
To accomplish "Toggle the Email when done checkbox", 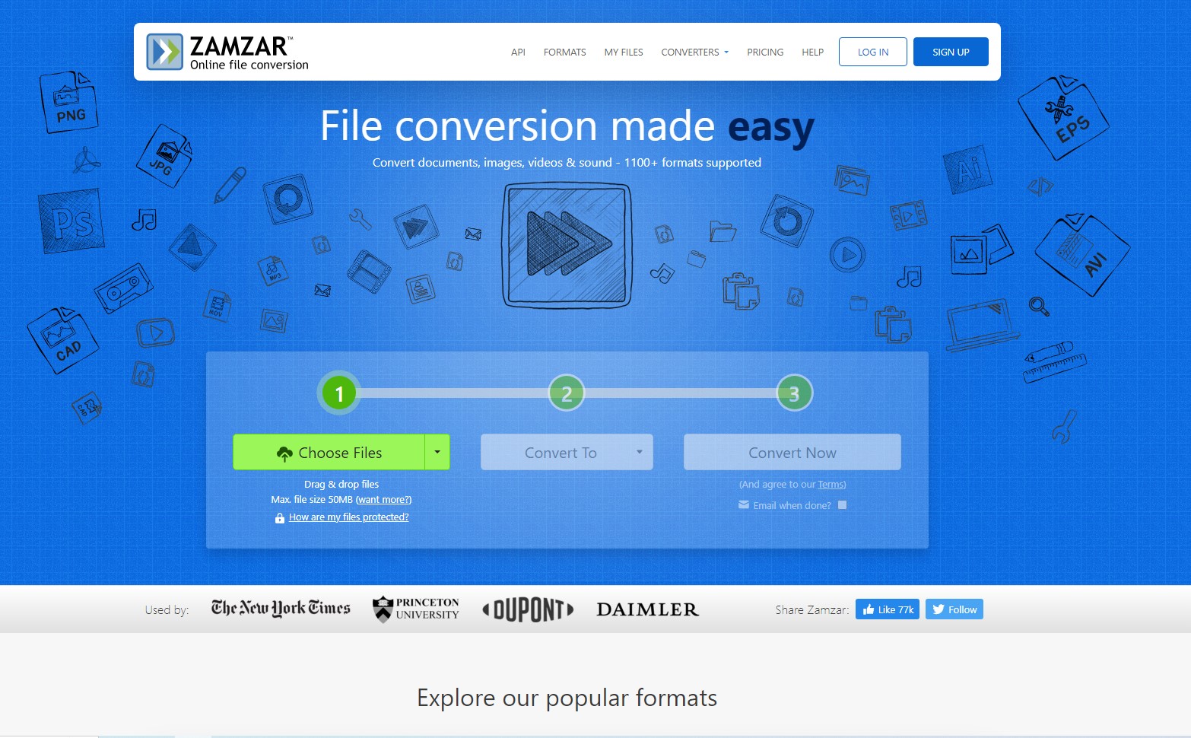I will 842,504.
